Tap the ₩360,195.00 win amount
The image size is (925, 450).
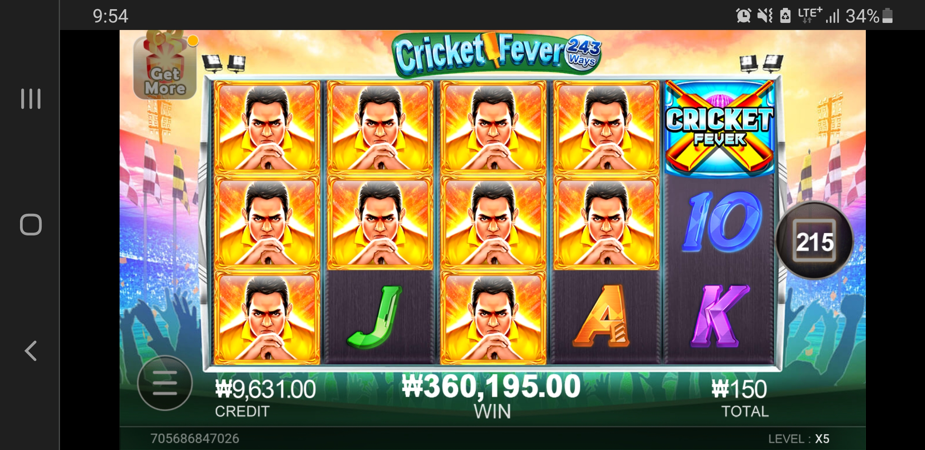point(492,386)
